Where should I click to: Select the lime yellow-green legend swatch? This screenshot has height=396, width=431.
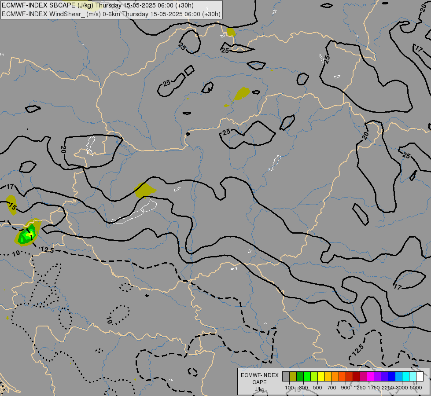(314, 376)
